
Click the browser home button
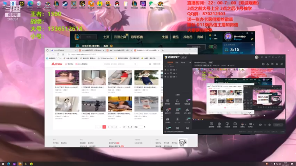pos(63,54)
